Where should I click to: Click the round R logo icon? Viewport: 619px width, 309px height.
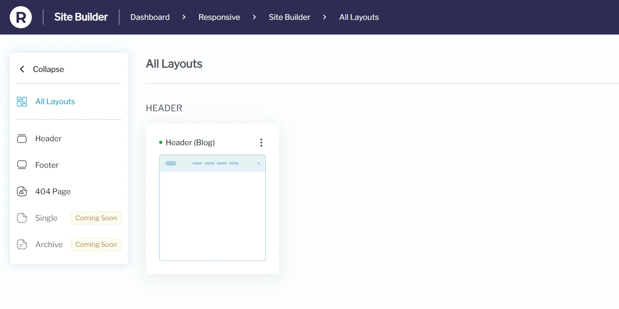tap(21, 17)
